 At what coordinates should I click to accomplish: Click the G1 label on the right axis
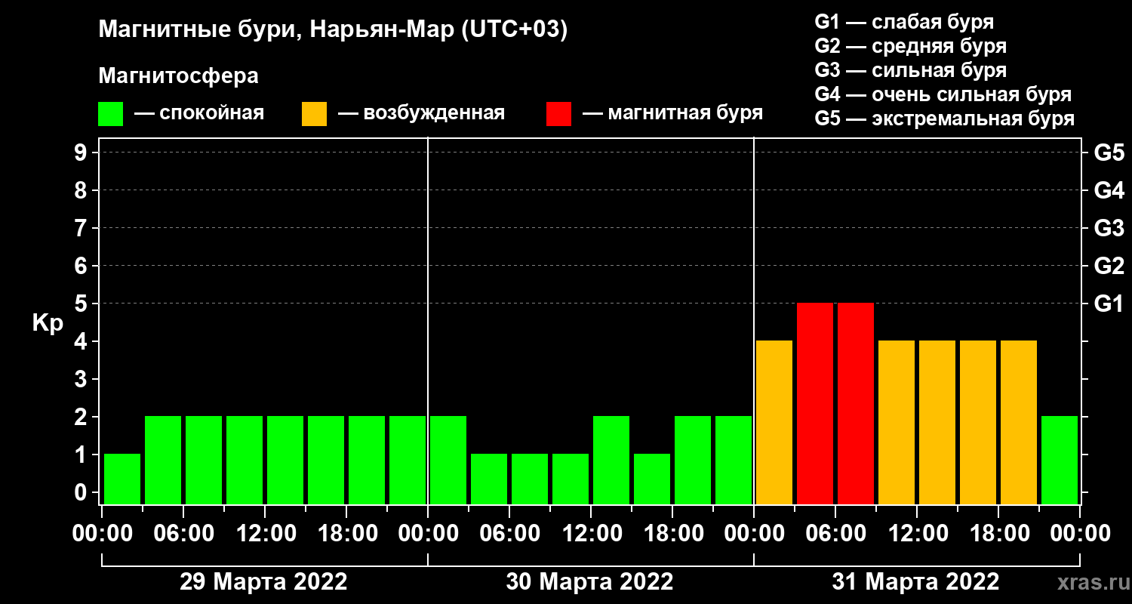pyautogui.click(x=1109, y=304)
